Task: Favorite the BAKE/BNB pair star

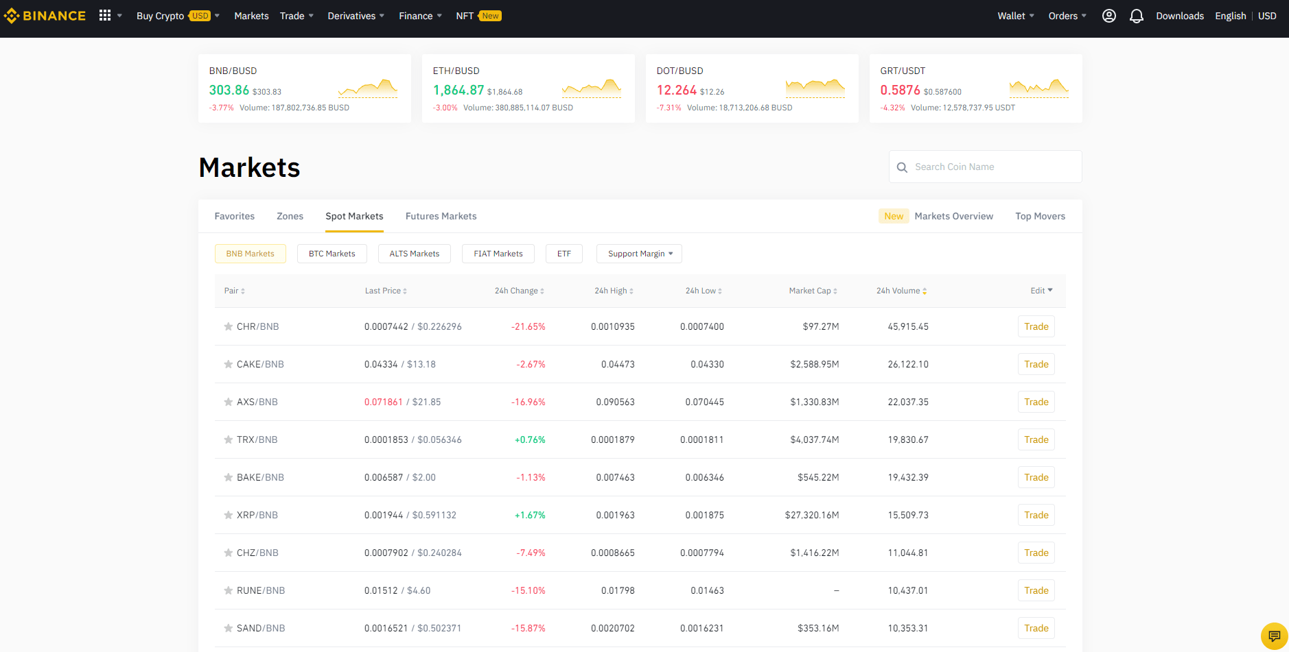Action: [229, 477]
